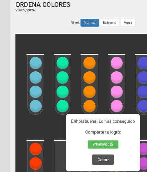Select the red balls tube
The width and height of the screenshot is (147, 172).
click(x=35, y=156)
